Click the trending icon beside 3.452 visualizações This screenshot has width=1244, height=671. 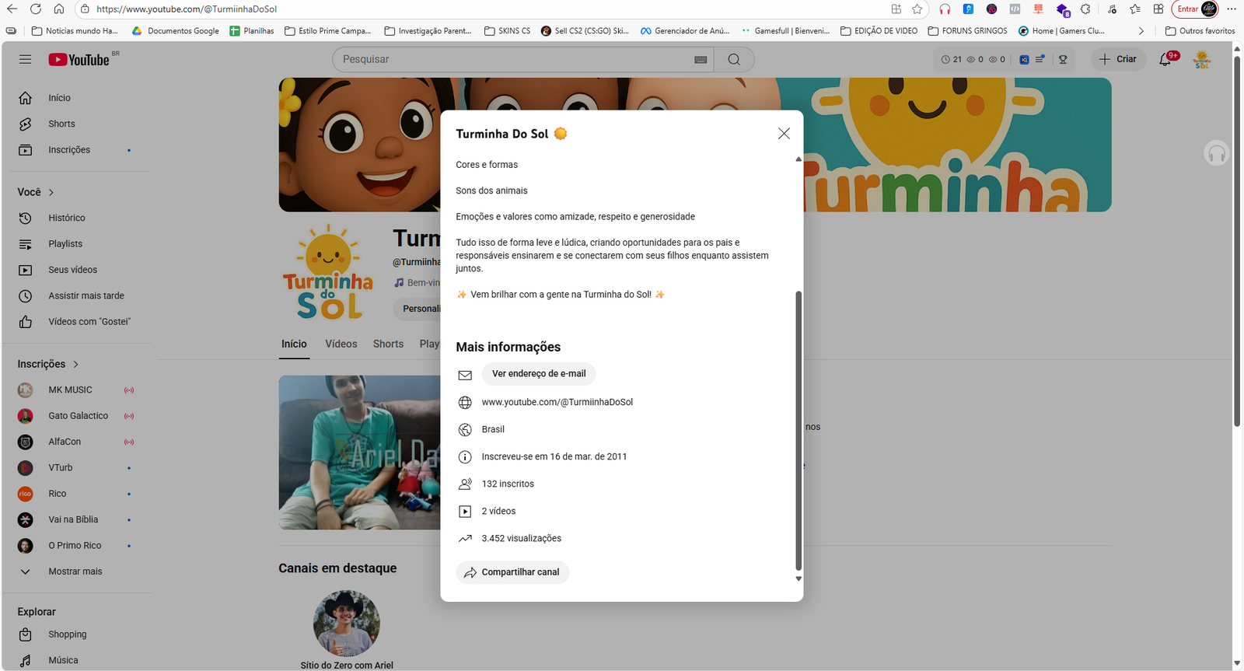(x=465, y=538)
